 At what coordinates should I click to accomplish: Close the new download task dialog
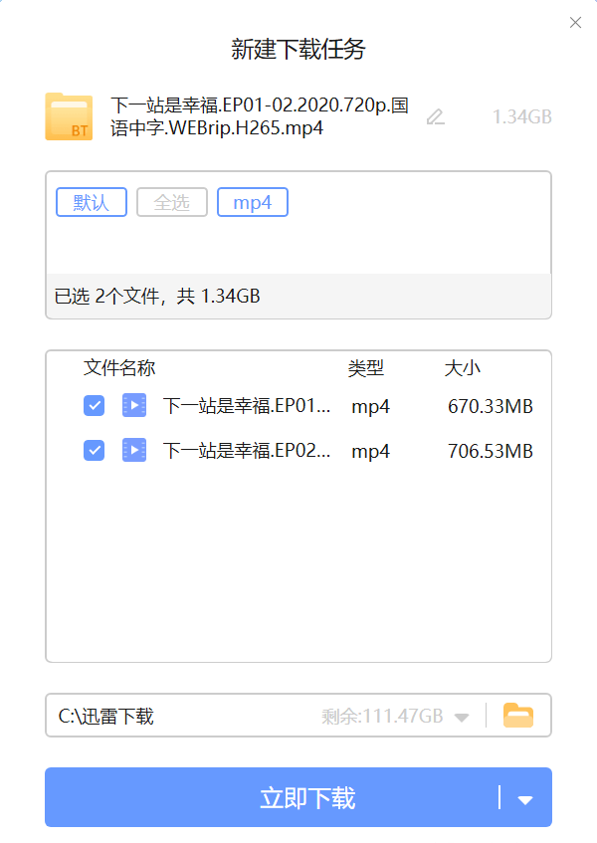pos(575,22)
